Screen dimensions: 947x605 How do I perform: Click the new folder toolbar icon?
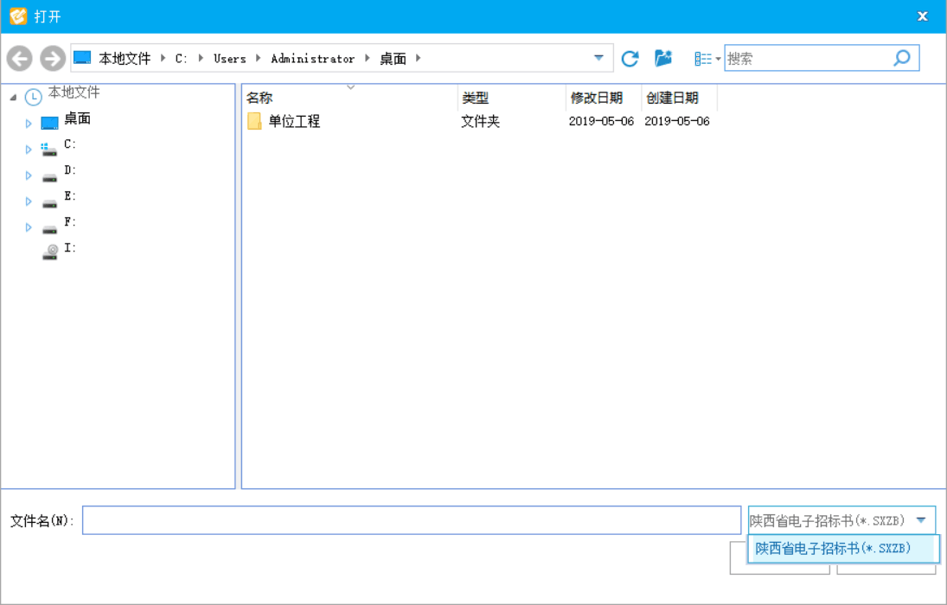pos(662,58)
